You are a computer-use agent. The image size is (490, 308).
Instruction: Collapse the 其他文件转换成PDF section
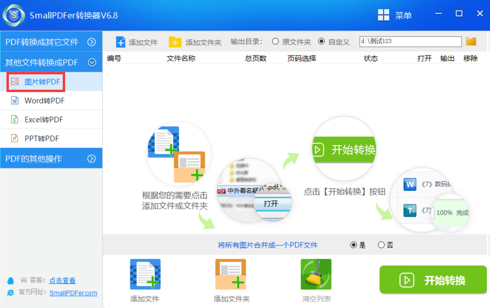pyautogui.click(x=92, y=62)
